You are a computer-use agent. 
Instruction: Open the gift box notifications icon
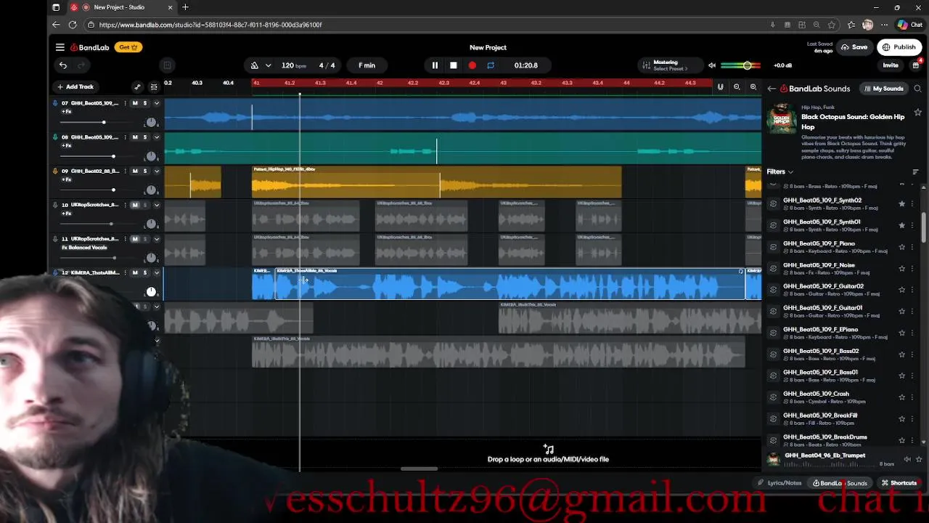coord(916,65)
